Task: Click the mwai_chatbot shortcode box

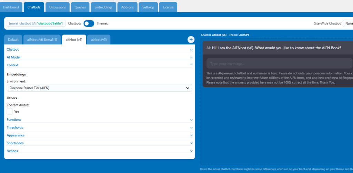Action: 36,23
